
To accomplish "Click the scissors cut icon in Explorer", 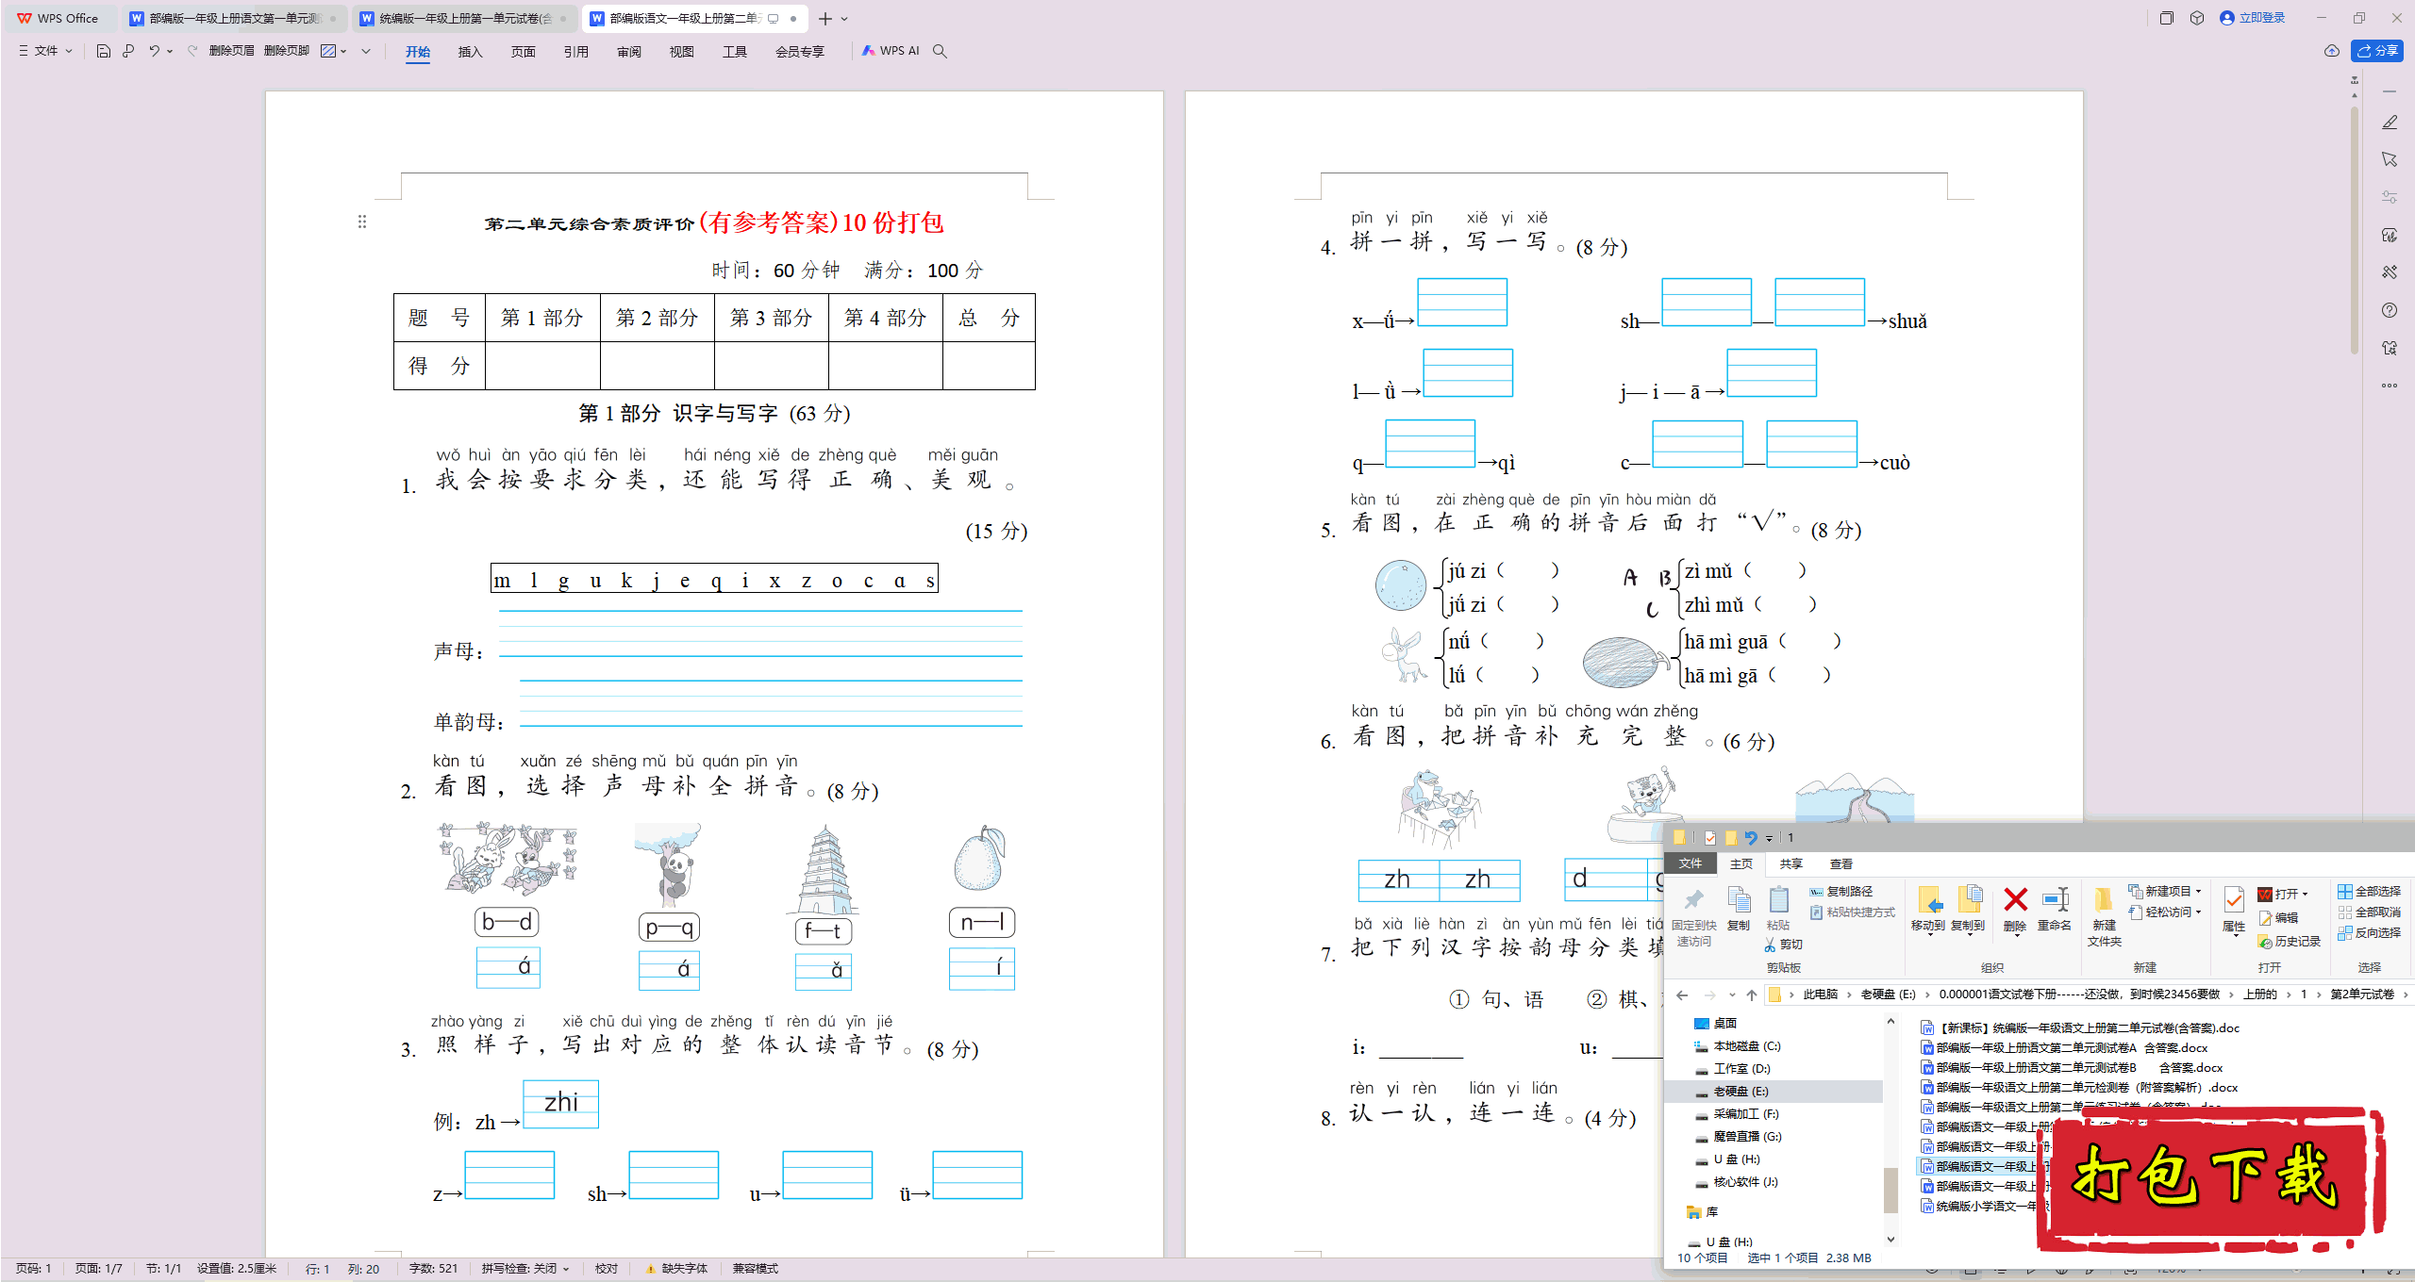I will [x=1771, y=945].
